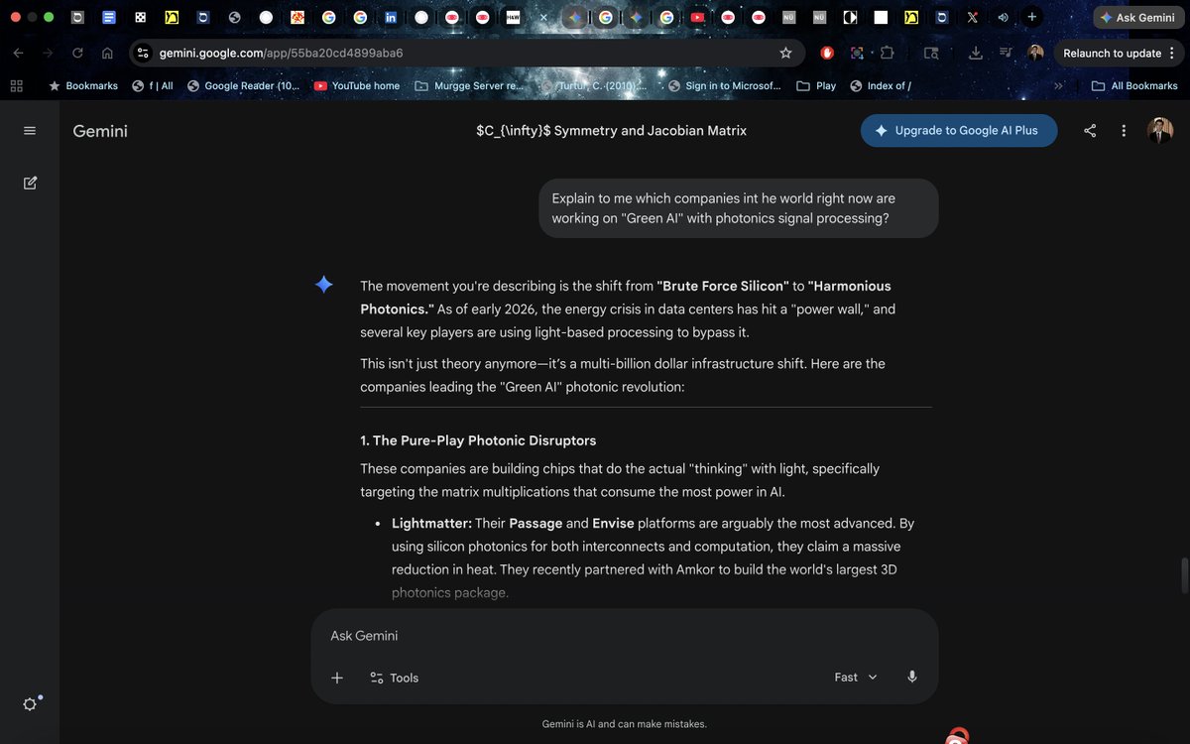Open the Bookmarks star shortcut
The height and width of the screenshot is (744, 1190).
coord(82,86)
